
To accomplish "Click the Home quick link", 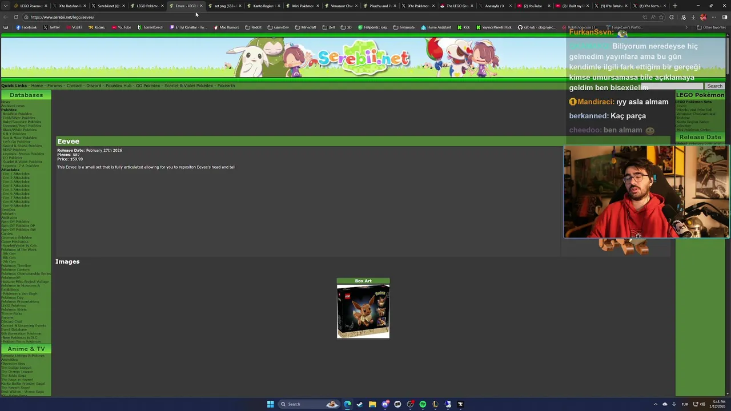I will (x=37, y=86).
